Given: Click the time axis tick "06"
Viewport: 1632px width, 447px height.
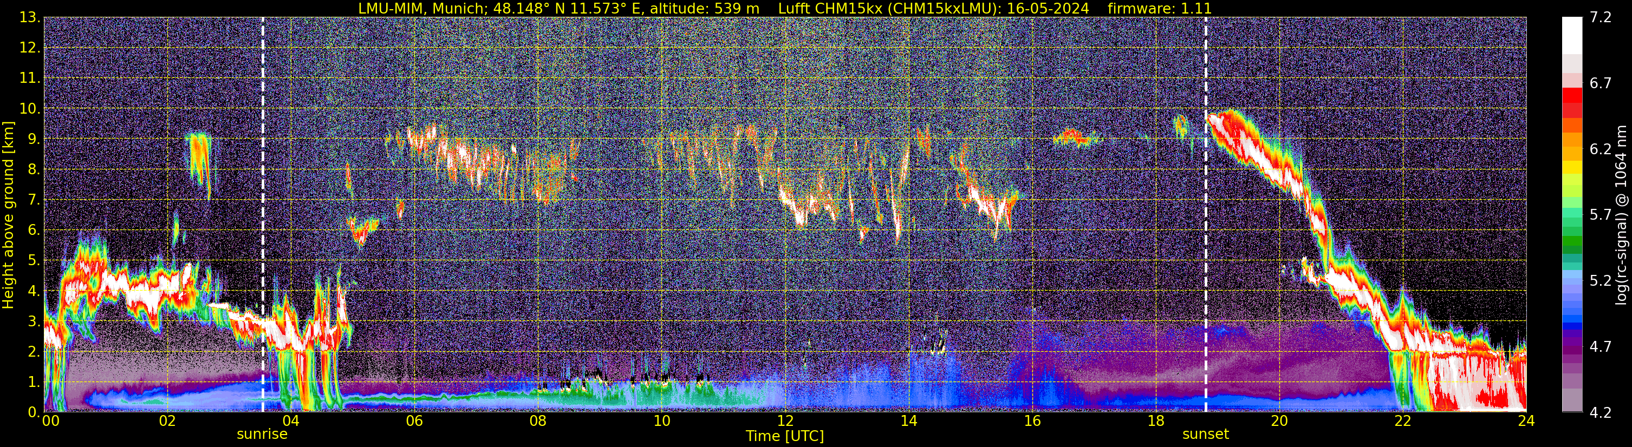Looking at the screenshot, I should (x=414, y=421).
